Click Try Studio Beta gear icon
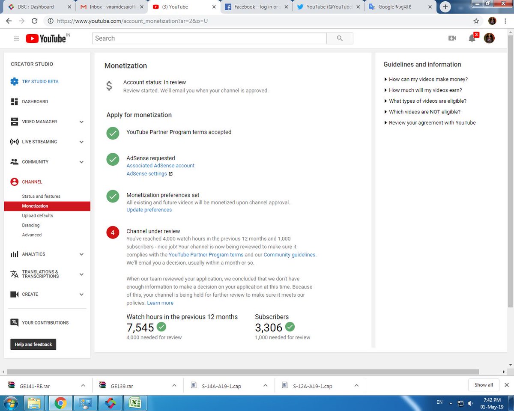This screenshot has height=411, width=514. 15,81
